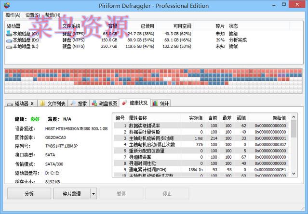The height and width of the screenshot is (214, 308).
Task: Click the 阈值 column header
Action: tap(241, 118)
